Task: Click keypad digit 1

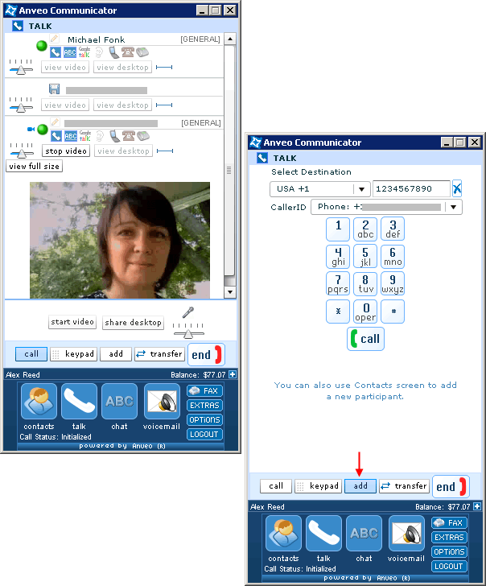Action: (x=338, y=229)
